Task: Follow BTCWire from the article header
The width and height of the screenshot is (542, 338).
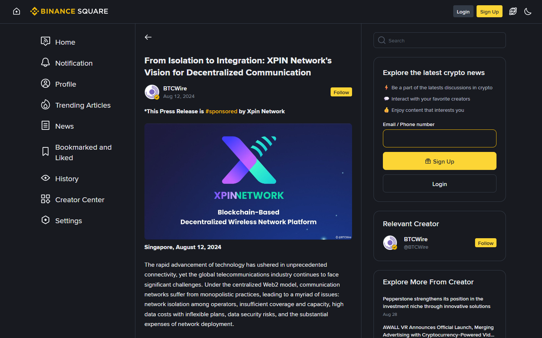Action: [341, 92]
